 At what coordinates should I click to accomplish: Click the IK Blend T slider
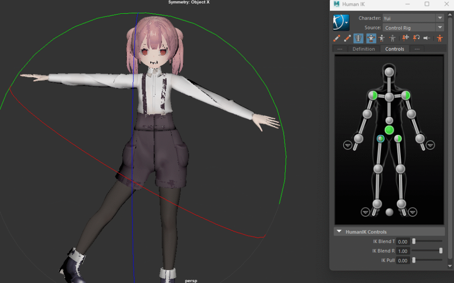tap(427, 241)
